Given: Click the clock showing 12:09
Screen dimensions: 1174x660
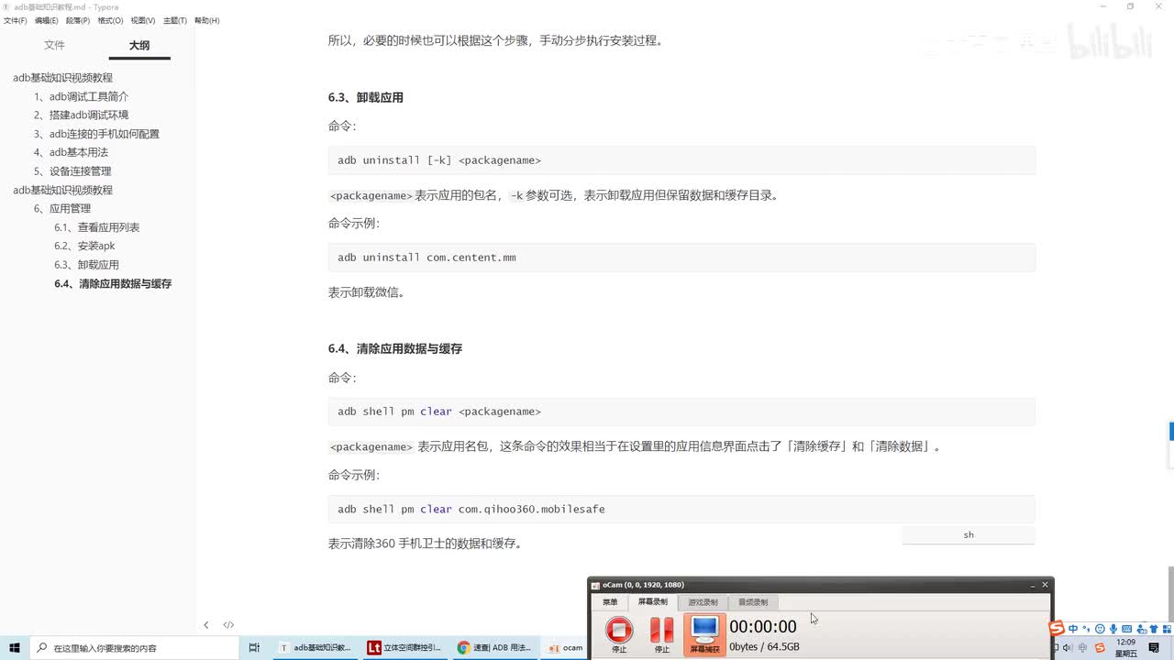Looking at the screenshot, I should (x=1126, y=647).
